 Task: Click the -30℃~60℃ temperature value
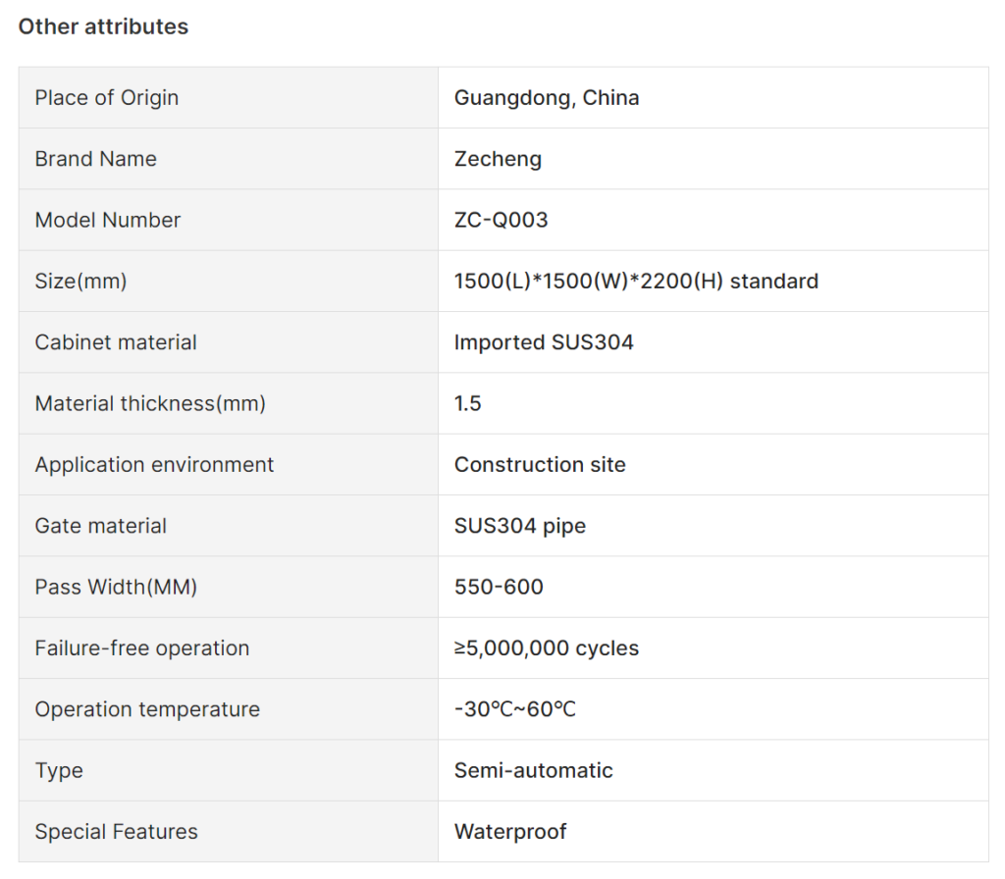(514, 710)
